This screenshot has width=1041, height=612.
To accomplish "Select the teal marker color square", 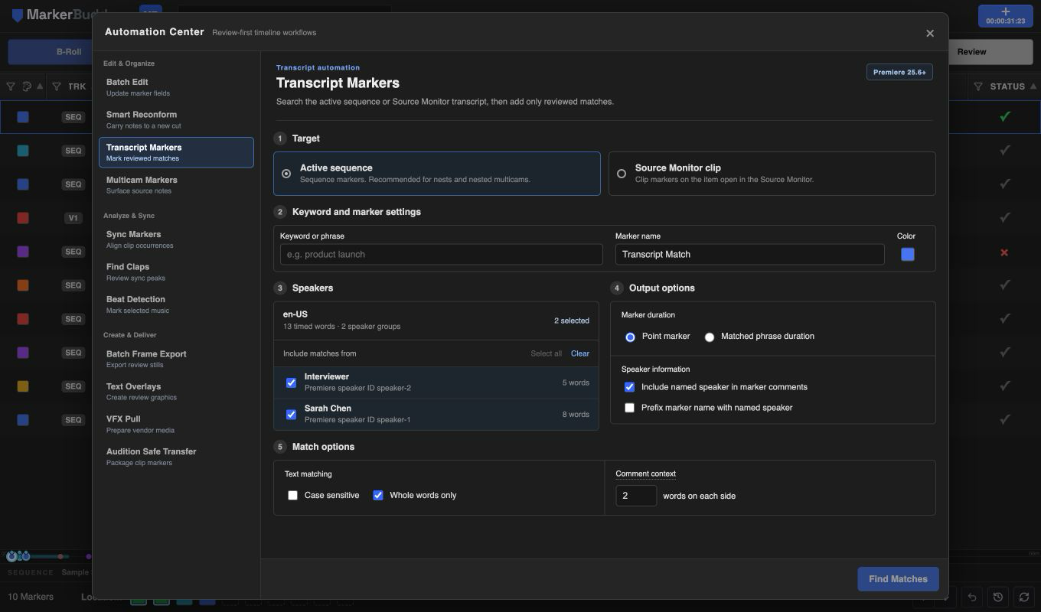I will coord(23,151).
